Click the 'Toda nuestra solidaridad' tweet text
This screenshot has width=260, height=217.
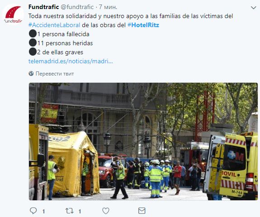[x=131, y=16]
